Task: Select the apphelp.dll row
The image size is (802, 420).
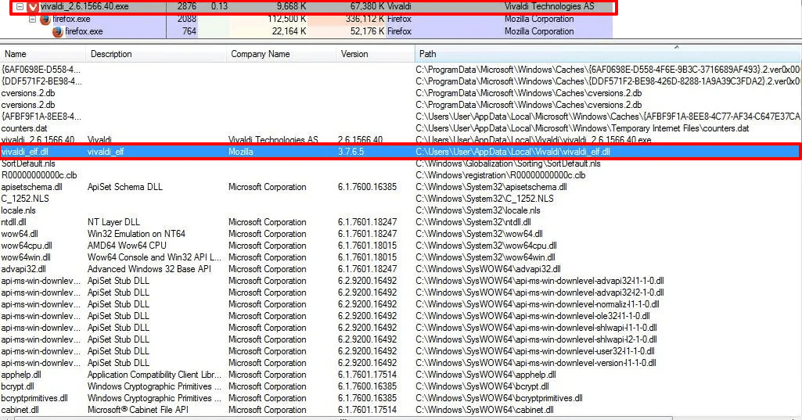Action: 401,375
